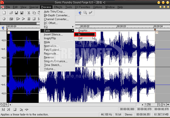This screenshot has width=170, height=118.
Task: Select Graphic in Fade submenu
Action: [x=85, y=31]
